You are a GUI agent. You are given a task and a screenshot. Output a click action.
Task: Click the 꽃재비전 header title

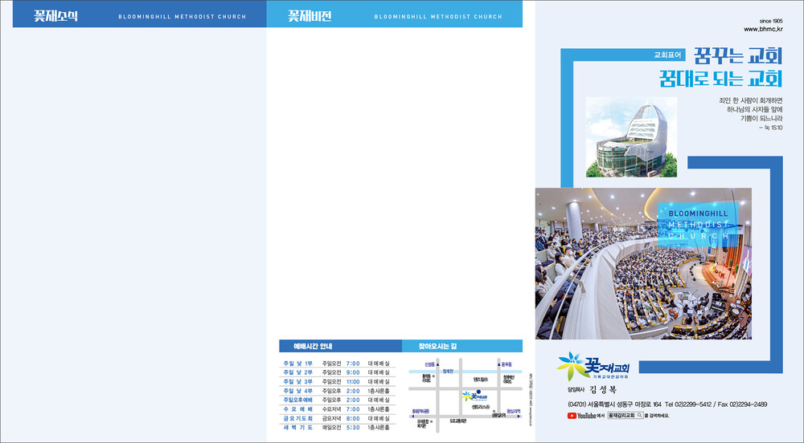point(310,15)
